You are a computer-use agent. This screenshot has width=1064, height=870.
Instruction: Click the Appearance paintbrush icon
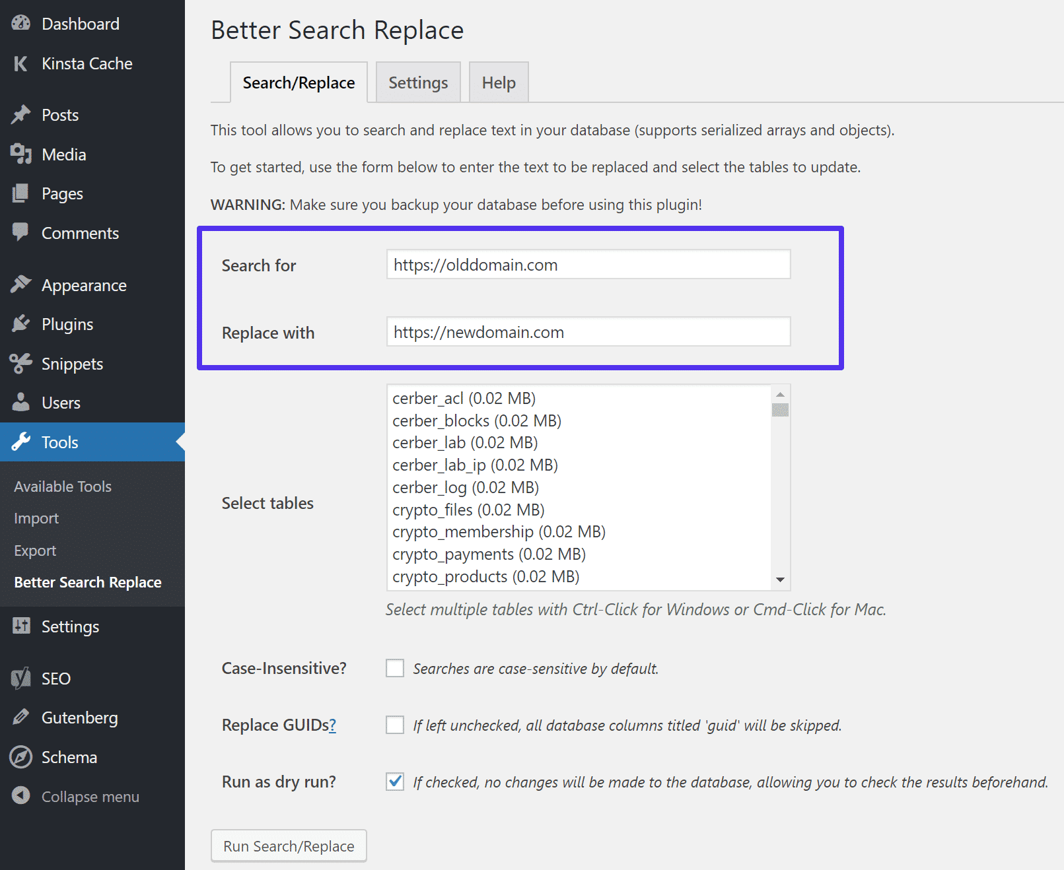tap(22, 284)
